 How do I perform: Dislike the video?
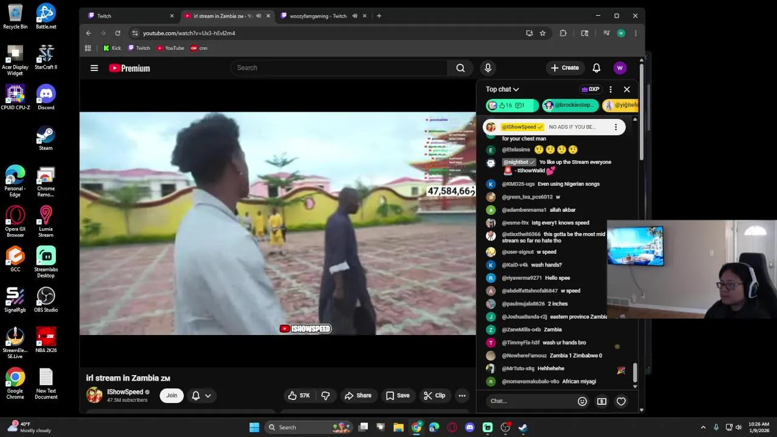[x=326, y=396]
